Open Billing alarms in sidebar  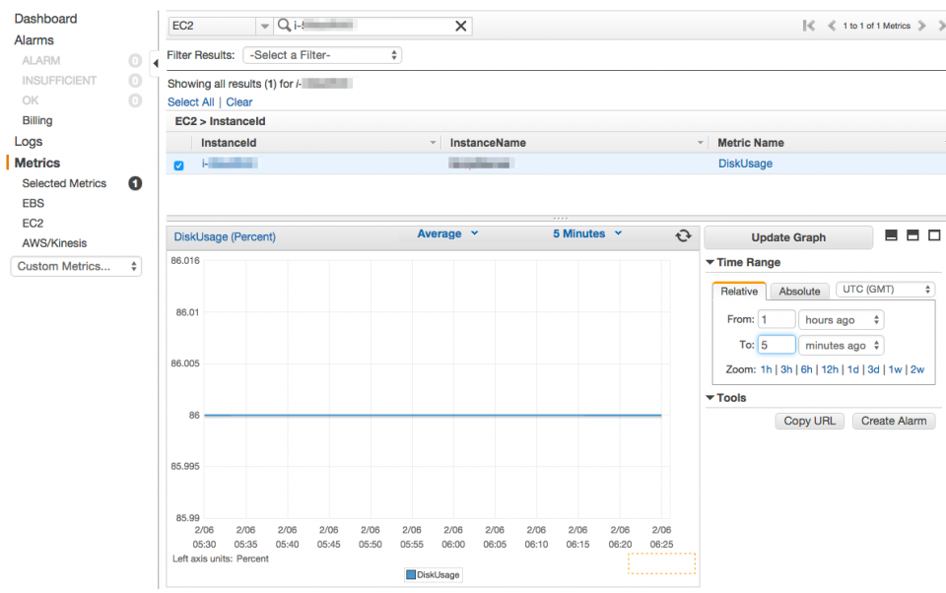37,120
